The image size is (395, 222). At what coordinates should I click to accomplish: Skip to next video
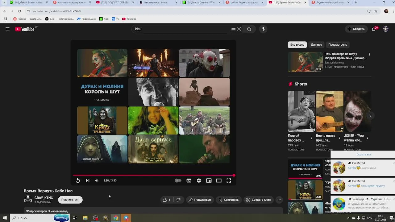click(x=87, y=181)
